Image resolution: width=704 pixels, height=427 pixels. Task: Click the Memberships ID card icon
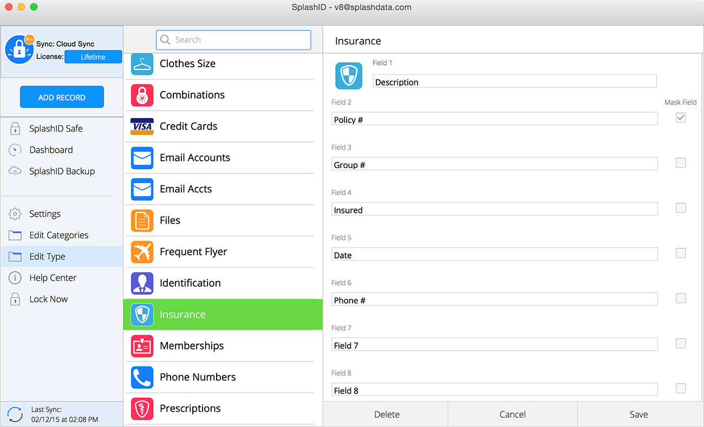[x=142, y=346]
